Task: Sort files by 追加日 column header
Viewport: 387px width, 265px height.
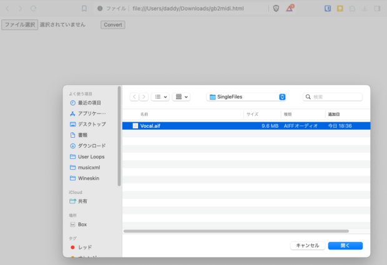Action: tap(334, 115)
